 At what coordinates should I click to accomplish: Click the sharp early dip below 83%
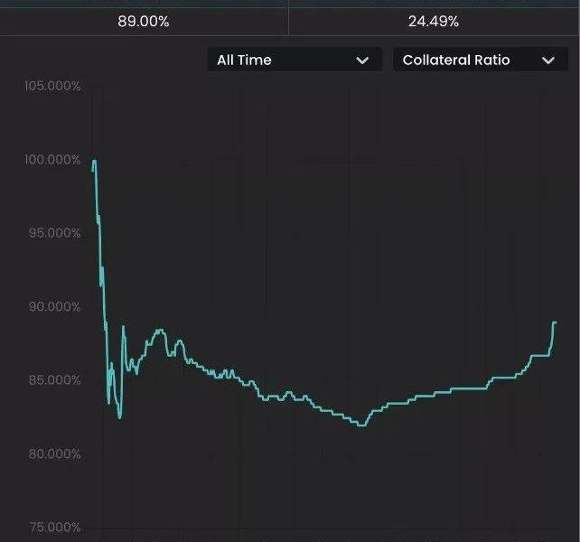119,416
